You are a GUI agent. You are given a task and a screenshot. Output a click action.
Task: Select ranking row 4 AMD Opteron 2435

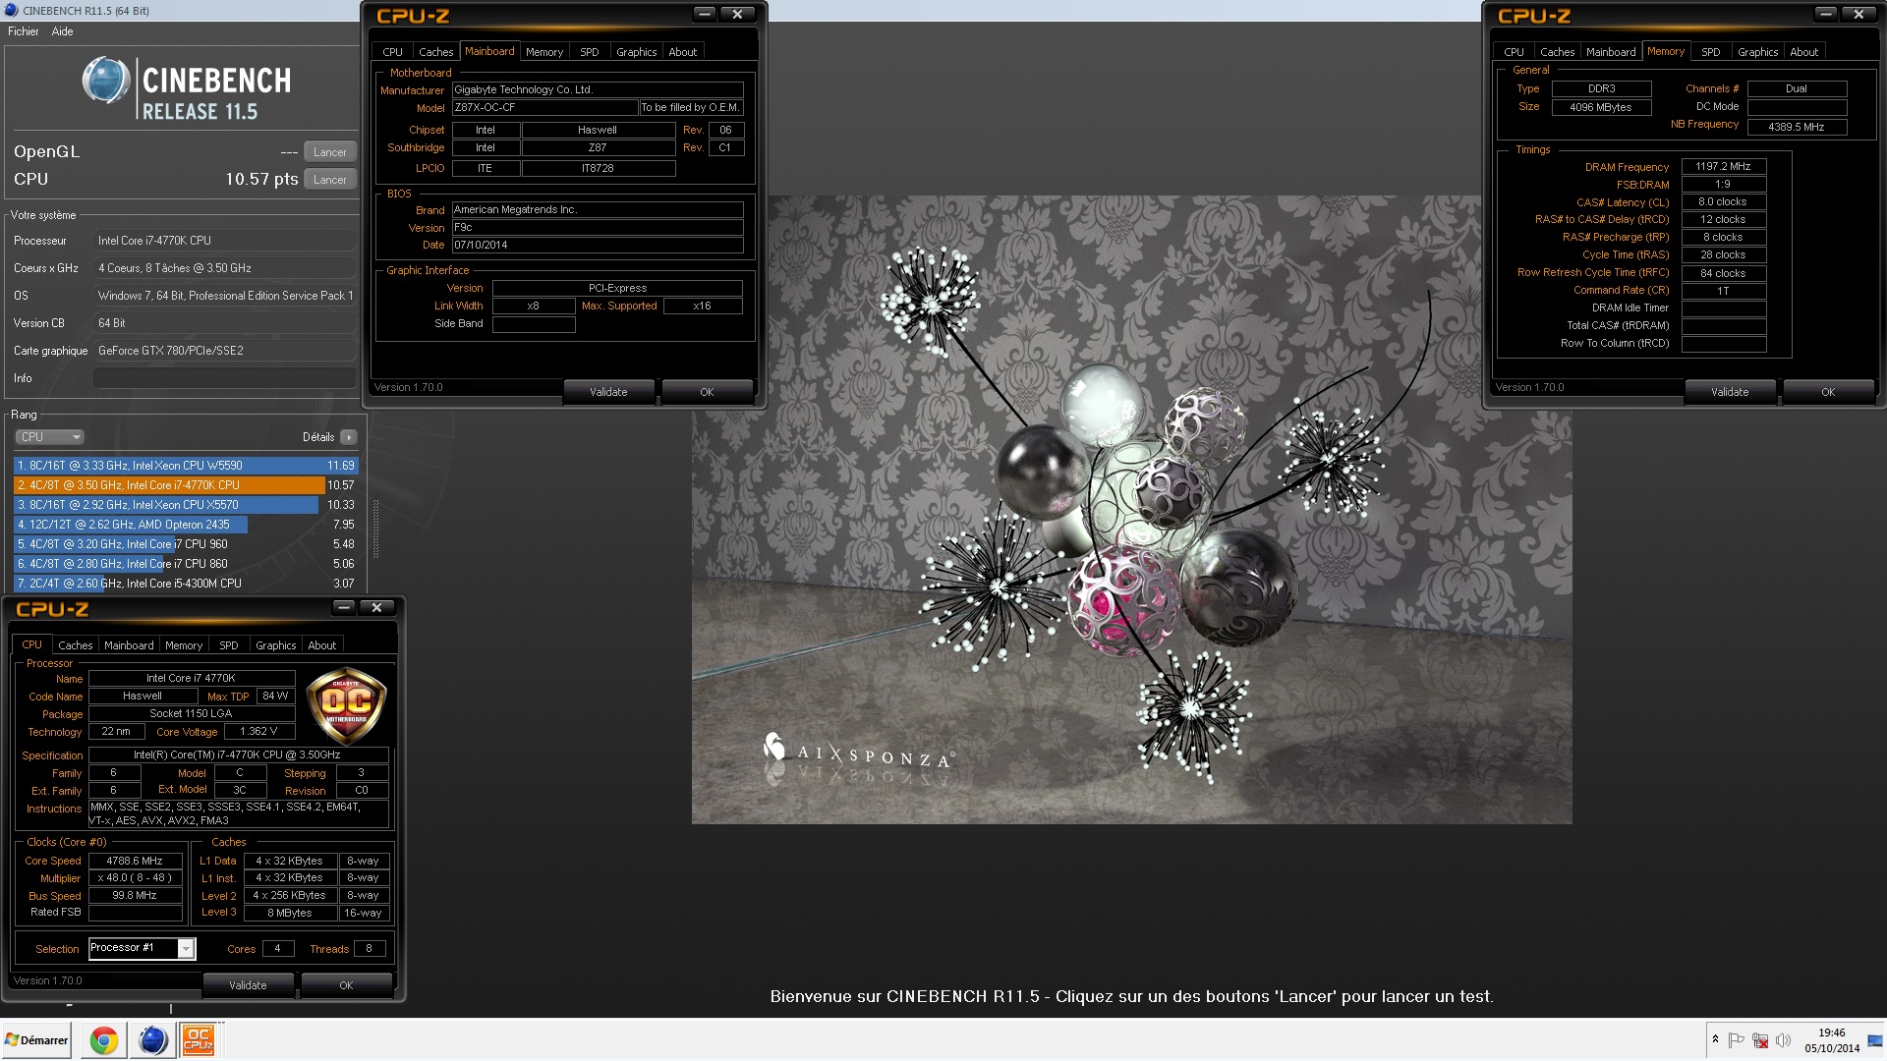coord(186,525)
